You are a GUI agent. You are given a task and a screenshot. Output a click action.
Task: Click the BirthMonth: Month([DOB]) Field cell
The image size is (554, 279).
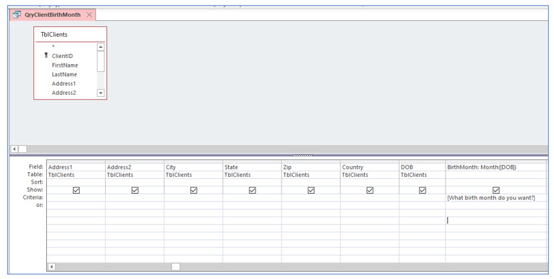(496, 167)
